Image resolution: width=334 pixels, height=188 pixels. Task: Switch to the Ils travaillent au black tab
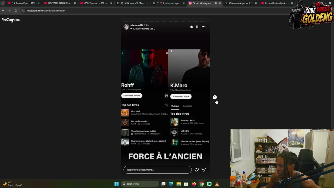[x=277, y=3]
